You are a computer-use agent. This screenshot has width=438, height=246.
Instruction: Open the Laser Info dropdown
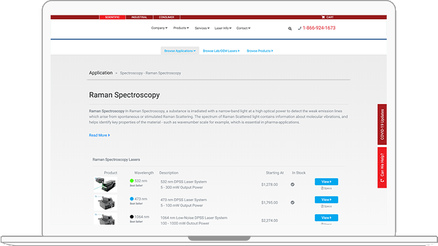pos(223,28)
